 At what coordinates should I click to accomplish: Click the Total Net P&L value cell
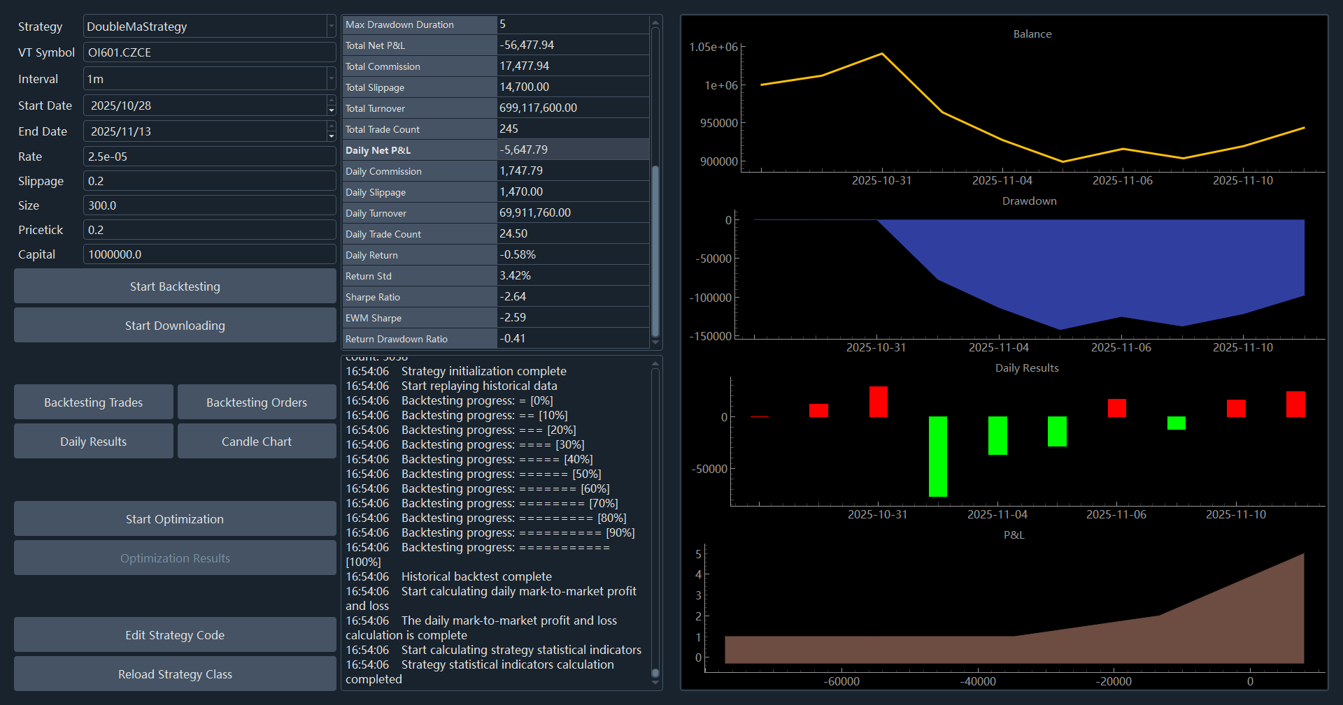pos(572,45)
